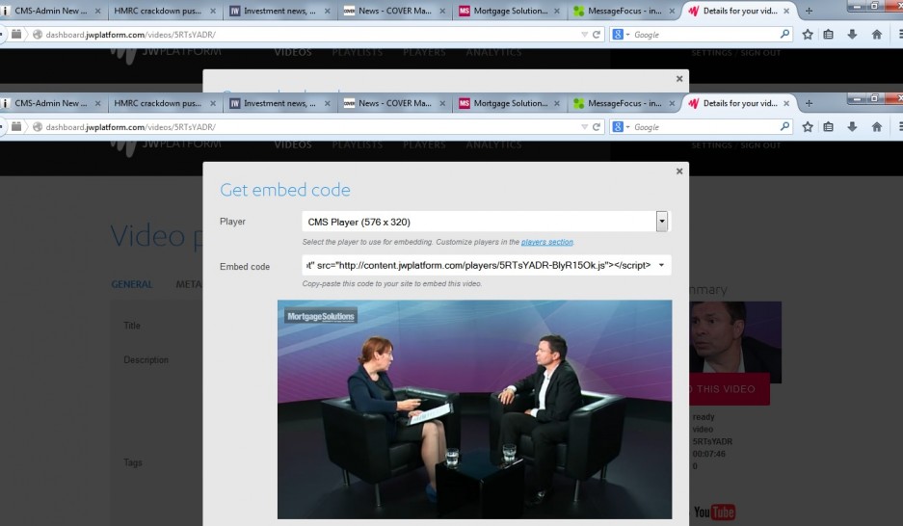This screenshot has height=526, width=903.
Task: Open downloads arrow in lower browser toolbar
Action: click(x=852, y=127)
